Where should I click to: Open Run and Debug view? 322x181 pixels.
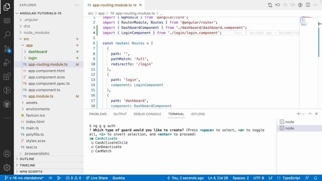click(7, 62)
